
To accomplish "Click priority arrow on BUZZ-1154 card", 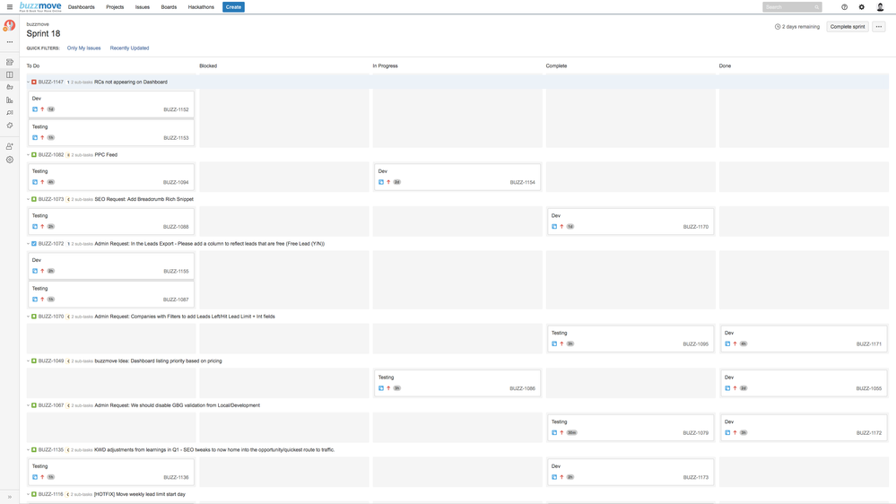I will pyautogui.click(x=388, y=182).
